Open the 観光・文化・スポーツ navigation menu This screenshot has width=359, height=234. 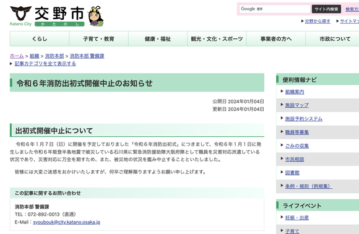point(217,39)
